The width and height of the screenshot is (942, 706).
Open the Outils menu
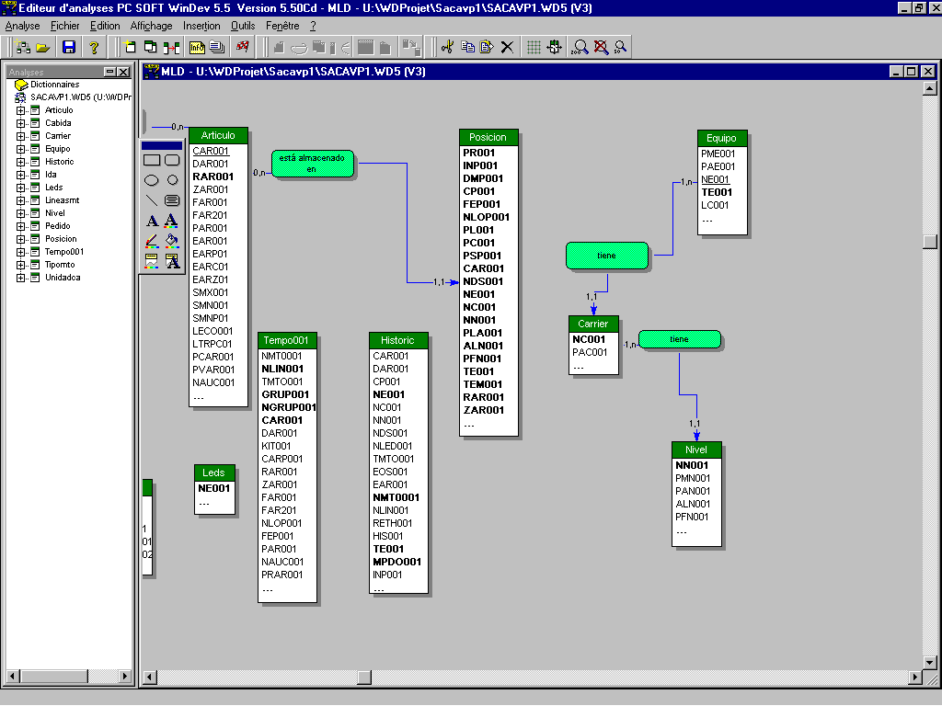243,26
